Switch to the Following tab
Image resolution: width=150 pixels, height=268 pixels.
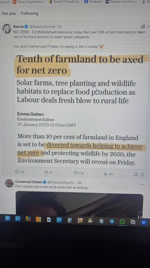[29, 13]
